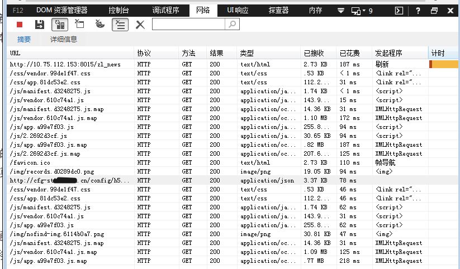Sort by the 已接收 column header
The height and width of the screenshot is (269, 460).
(318, 53)
